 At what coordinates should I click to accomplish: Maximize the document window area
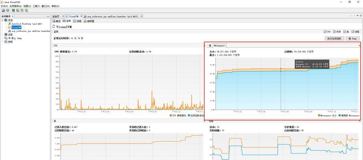coord(360,16)
